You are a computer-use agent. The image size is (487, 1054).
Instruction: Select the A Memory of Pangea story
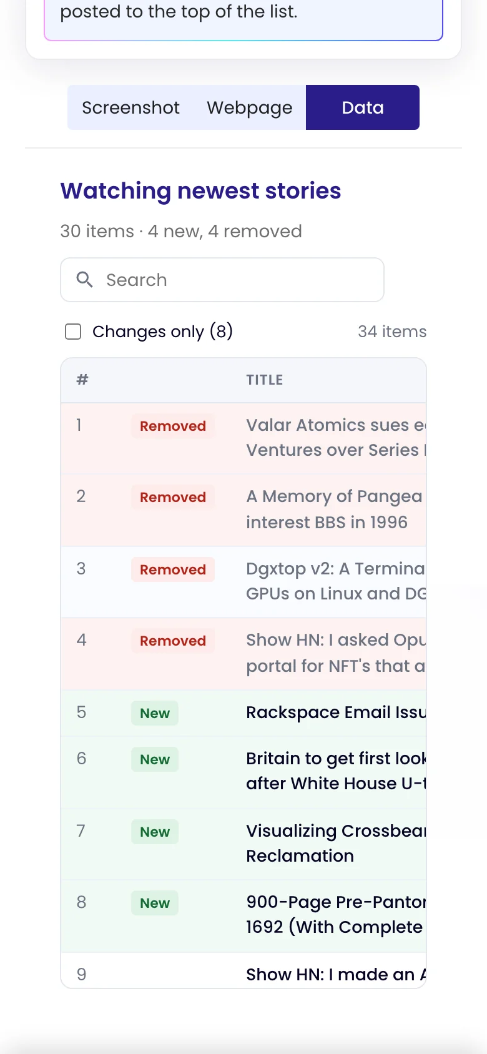tap(336, 509)
